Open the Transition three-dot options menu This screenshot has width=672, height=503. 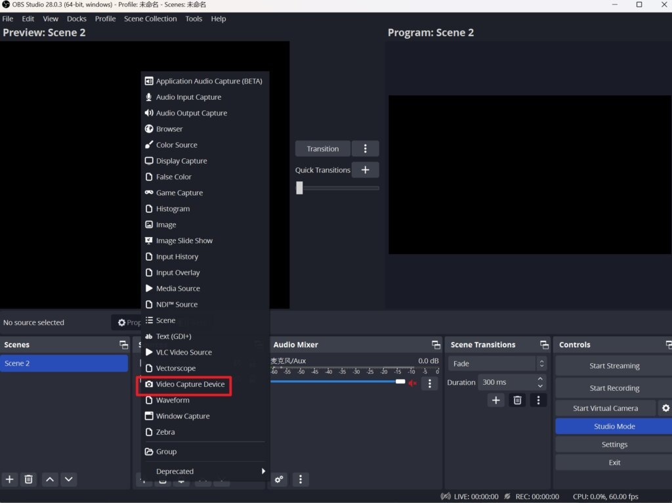point(366,149)
